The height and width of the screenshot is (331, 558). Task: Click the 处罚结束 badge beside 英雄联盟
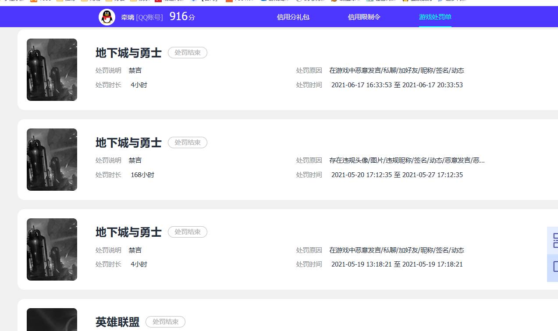tap(165, 322)
